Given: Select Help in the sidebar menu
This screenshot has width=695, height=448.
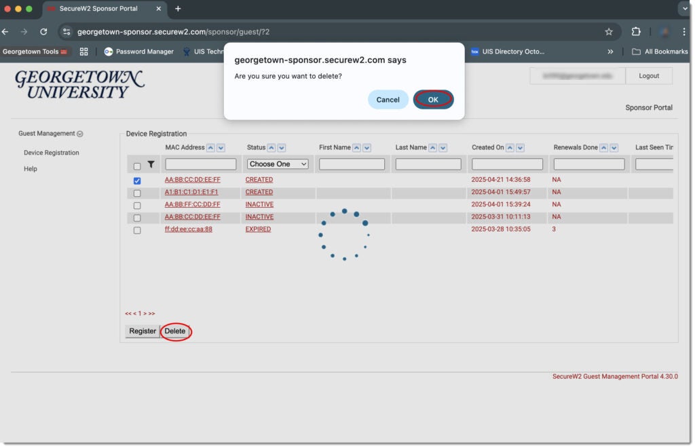Looking at the screenshot, I should (31, 169).
